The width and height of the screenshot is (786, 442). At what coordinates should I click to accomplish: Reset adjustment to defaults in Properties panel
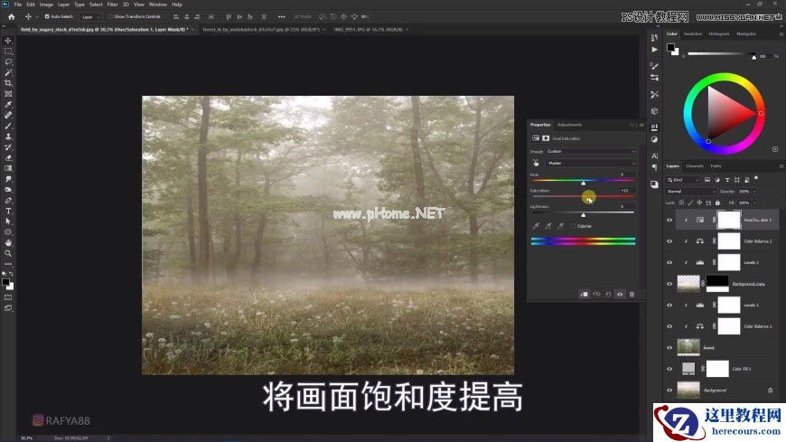(x=608, y=294)
